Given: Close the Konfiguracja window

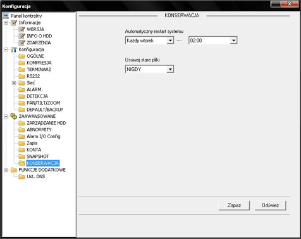Looking at the screenshot, I should (x=290, y=4).
